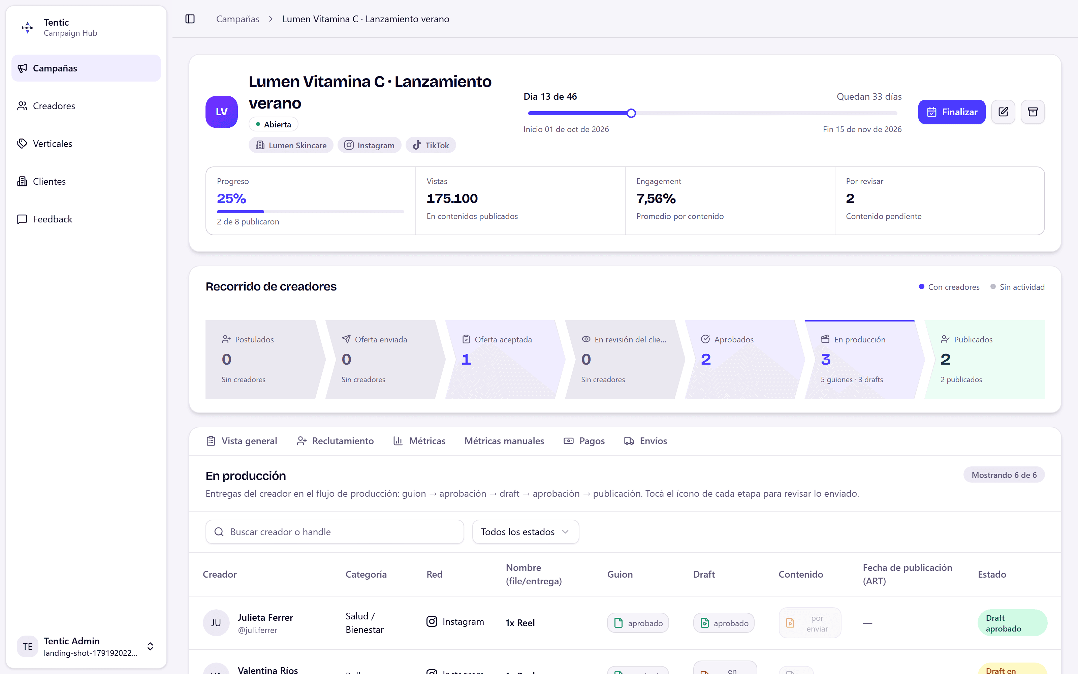Click the Mostrando 6 de 6 badge

tap(1004, 475)
